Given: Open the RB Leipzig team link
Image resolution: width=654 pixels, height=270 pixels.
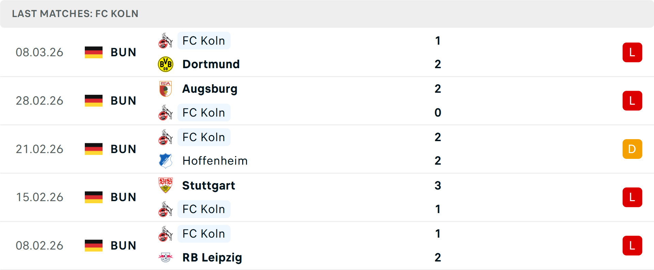Looking at the screenshot, I should pyautogui.click(x=212, y=257).
